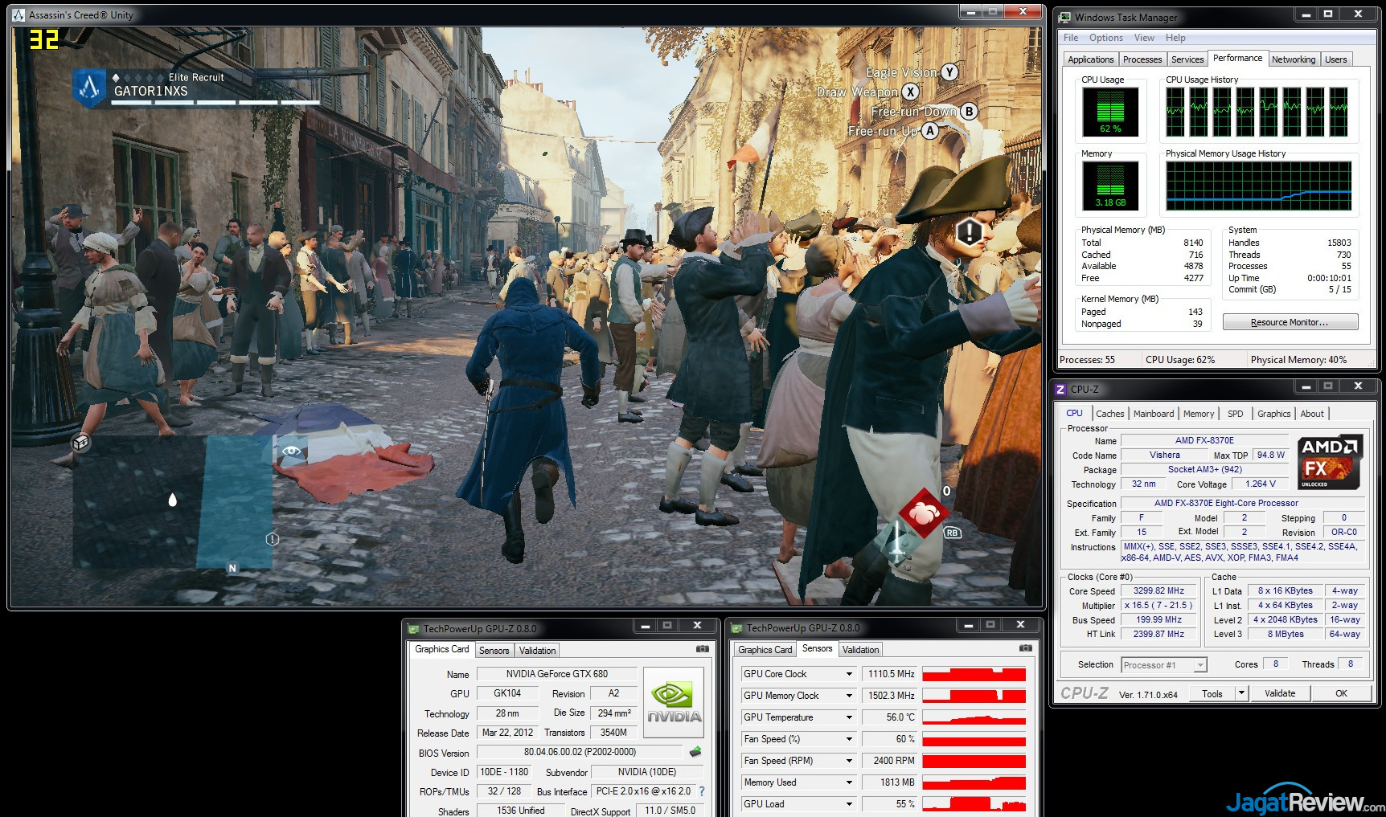Open the SPD tab in CPU-Z
Image resolution: width=1386 pixels, height=817 pixels.
1235,414
